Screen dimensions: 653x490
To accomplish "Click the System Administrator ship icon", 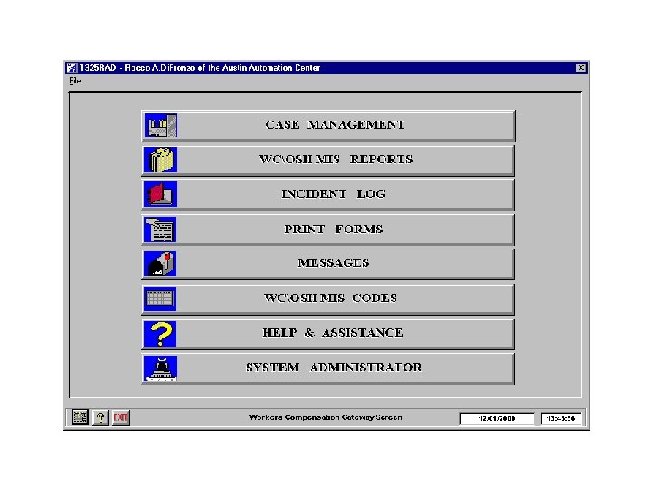I will [161, 368].
